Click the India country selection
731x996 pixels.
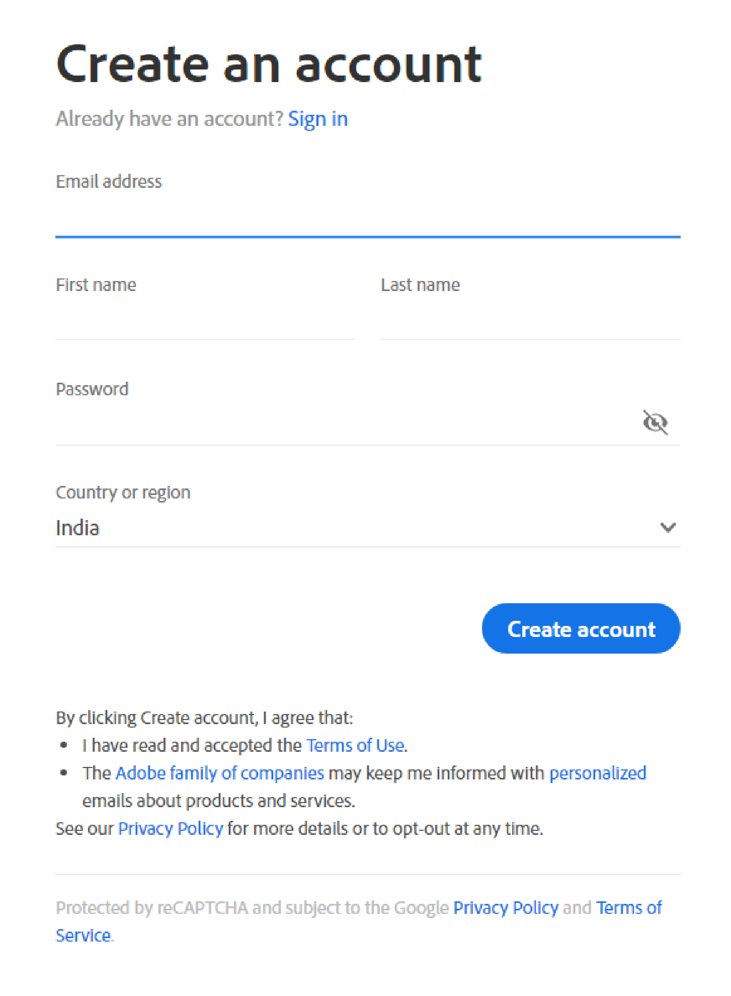(78, 528)
